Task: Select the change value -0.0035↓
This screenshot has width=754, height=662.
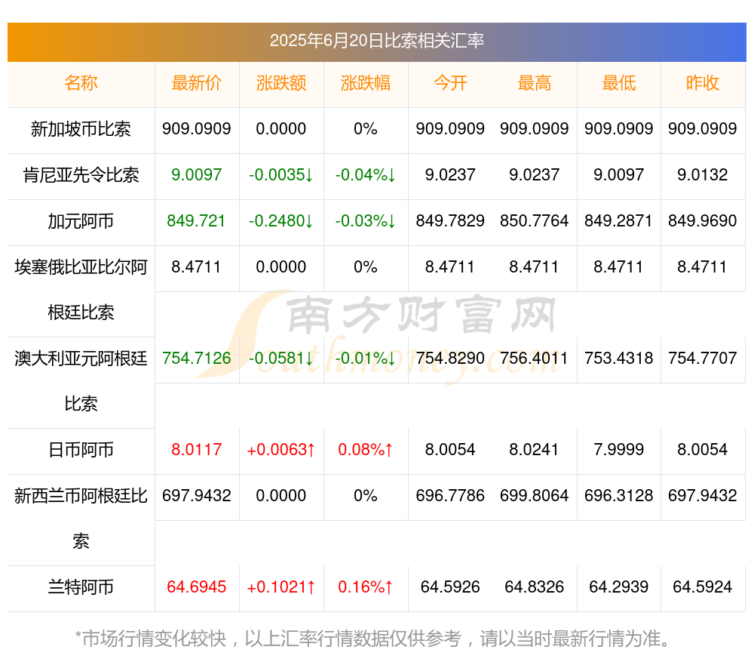Action: (281, 175)
